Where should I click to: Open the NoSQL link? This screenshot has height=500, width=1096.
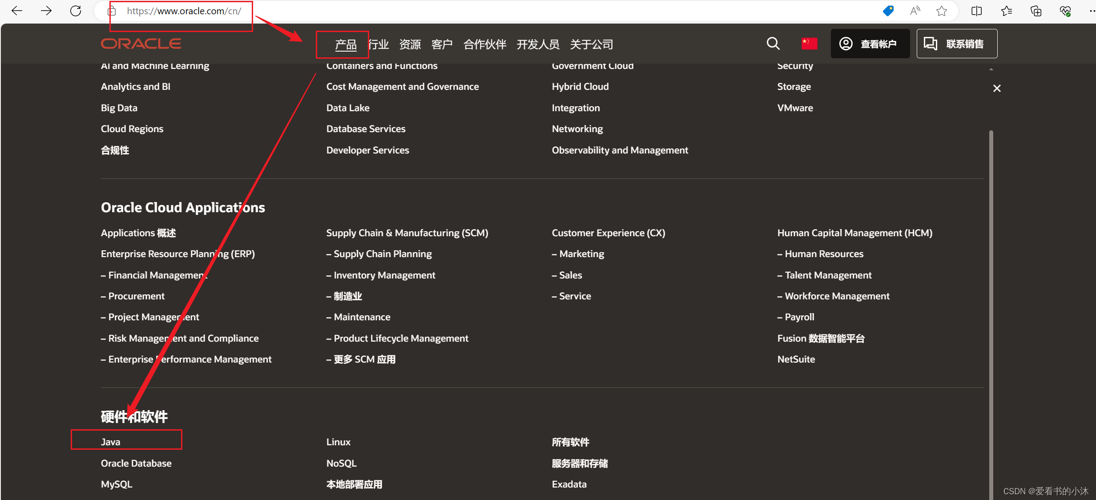342,463
